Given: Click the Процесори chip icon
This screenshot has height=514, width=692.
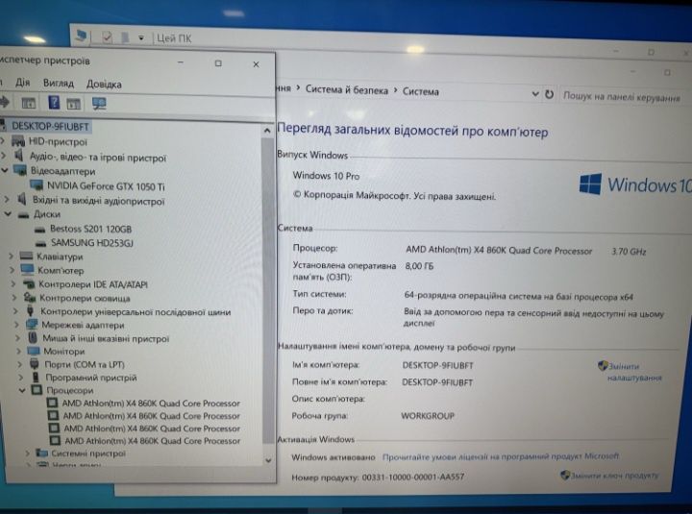Looking at the screenshot, I should click(x=37, y=390).
